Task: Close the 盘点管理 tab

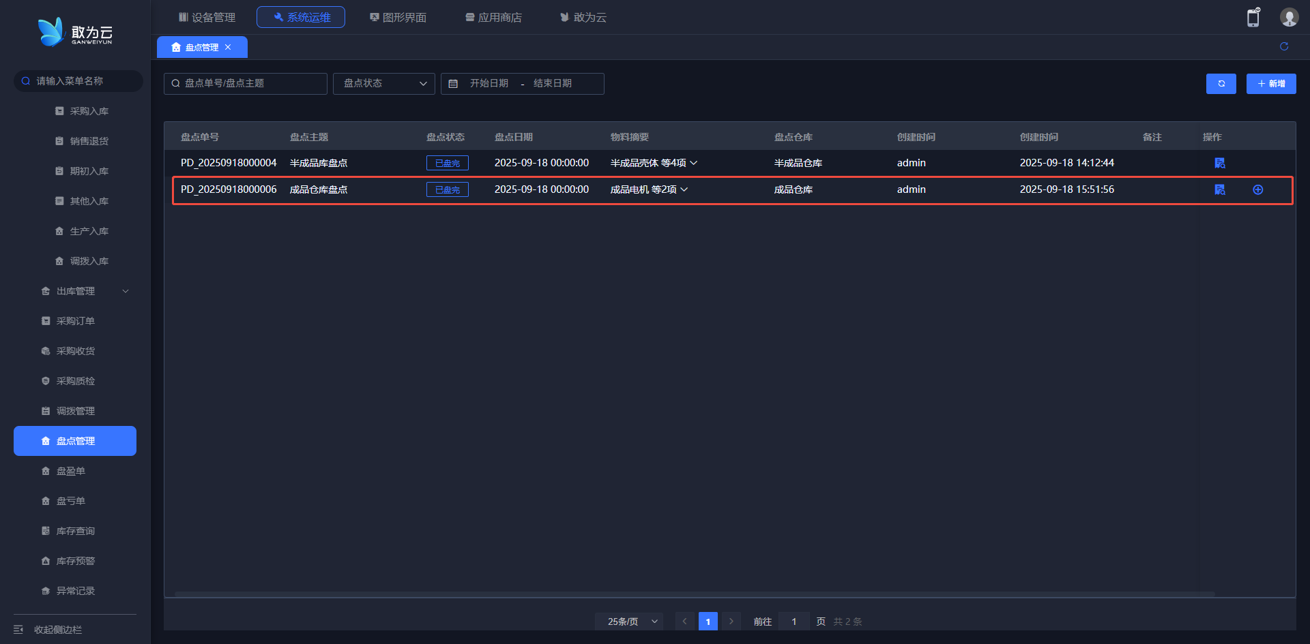Action: (228, 47)
